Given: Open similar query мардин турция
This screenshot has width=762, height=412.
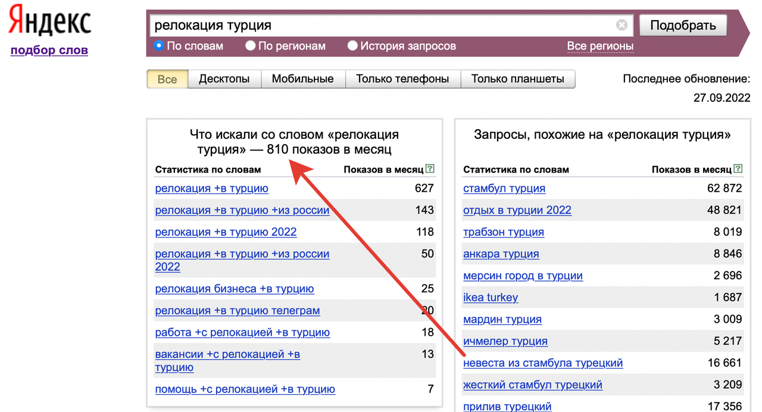Looking at the screenshot, I should [x=502, y=319].
